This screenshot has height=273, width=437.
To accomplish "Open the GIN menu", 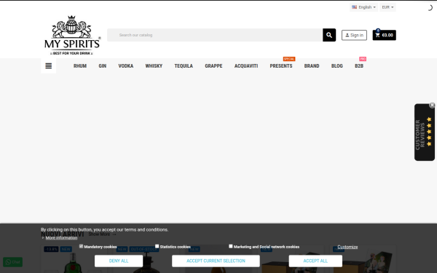I will point(102,66).
